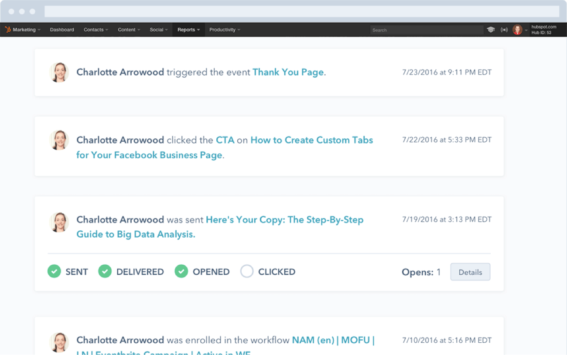
Task: Open the Academy graduation cap icon
Action: (491, 30)
